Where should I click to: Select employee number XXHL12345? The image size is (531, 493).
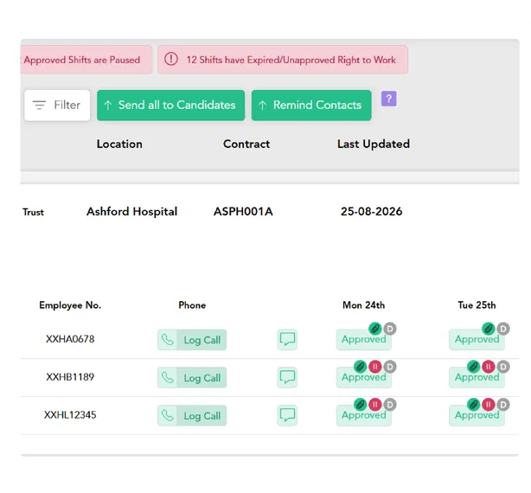(x=70, y=415)
